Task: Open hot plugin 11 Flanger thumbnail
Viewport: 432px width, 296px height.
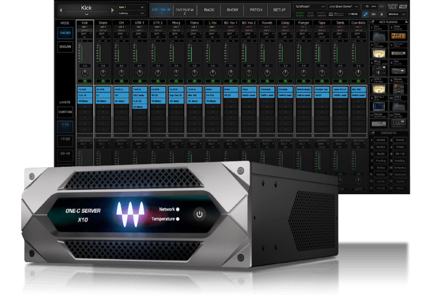Action: click(379, 124)
